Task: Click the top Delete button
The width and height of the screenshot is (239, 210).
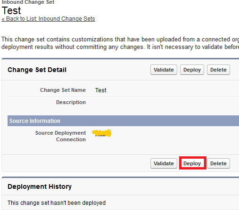Action: pos(218,70)
